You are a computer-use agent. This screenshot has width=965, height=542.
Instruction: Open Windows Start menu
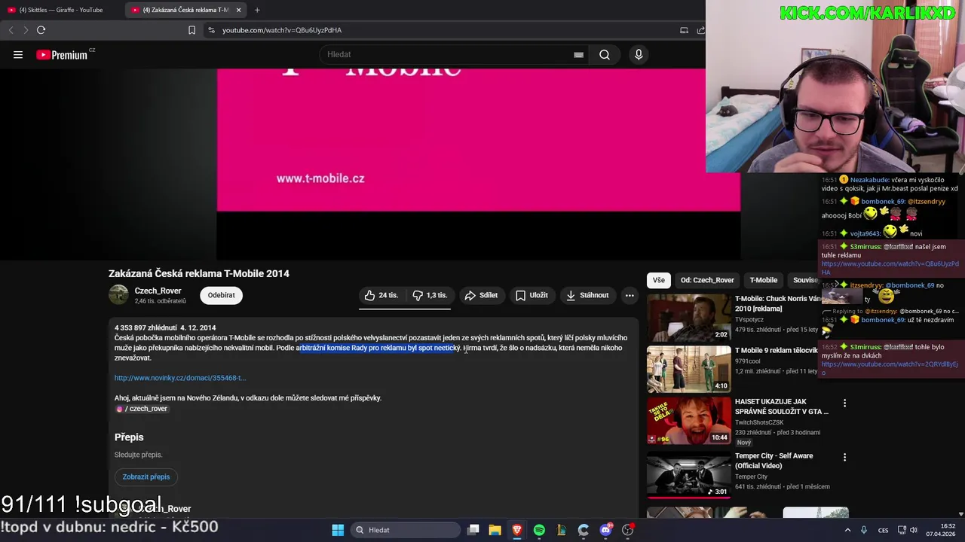(x=338, y=530)
